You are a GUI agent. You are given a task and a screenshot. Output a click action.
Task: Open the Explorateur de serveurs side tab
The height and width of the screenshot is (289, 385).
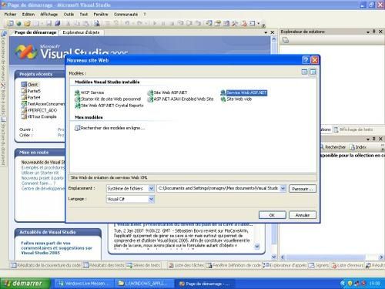coord(3,56)
